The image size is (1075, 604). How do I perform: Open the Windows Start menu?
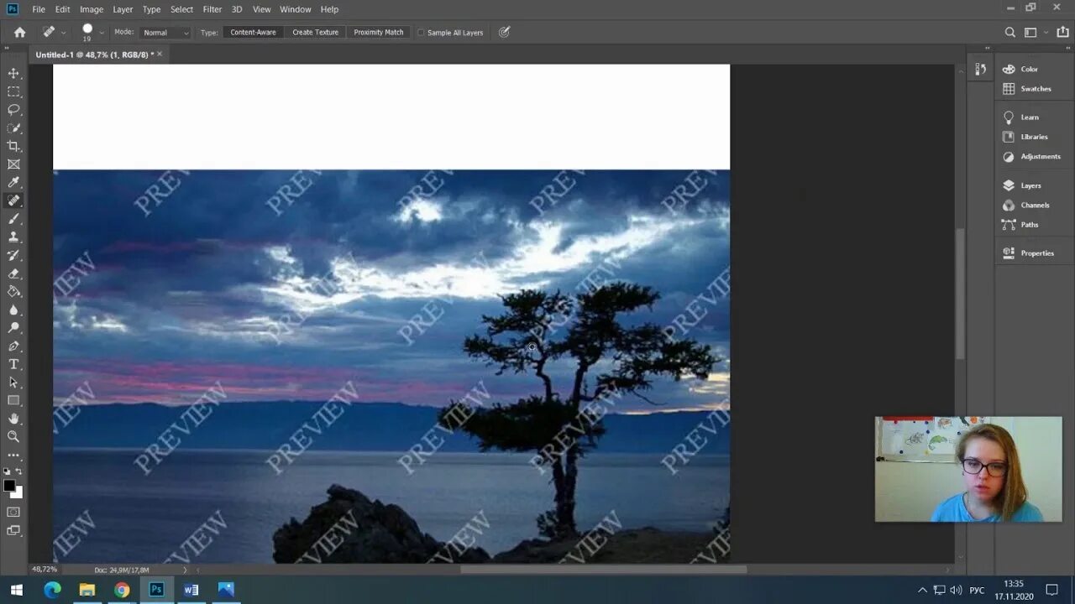click(16, 590)
